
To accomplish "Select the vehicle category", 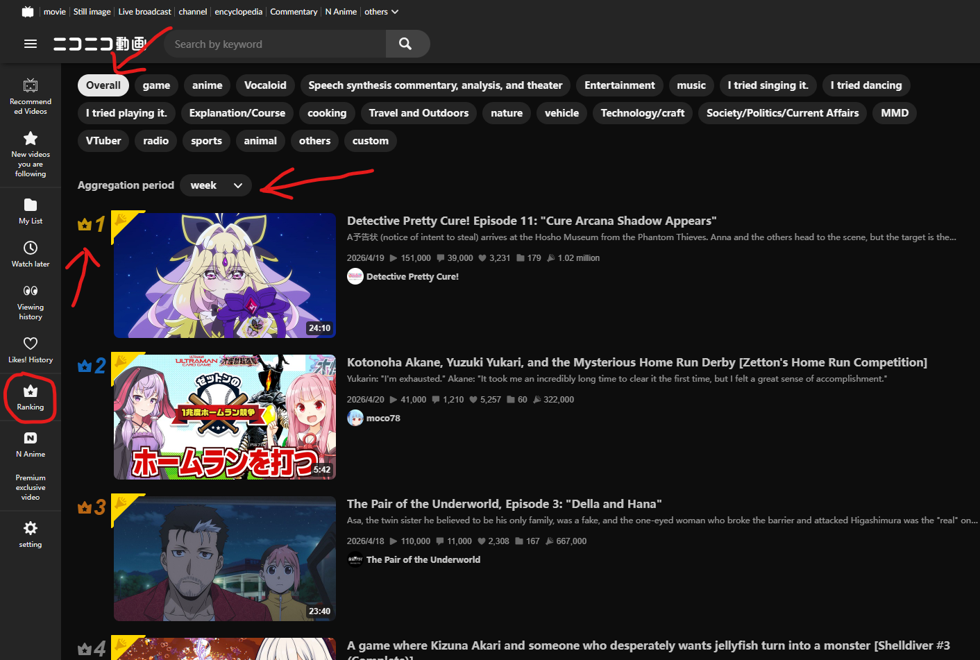I will pyautogui.click(x=562, y=113).
